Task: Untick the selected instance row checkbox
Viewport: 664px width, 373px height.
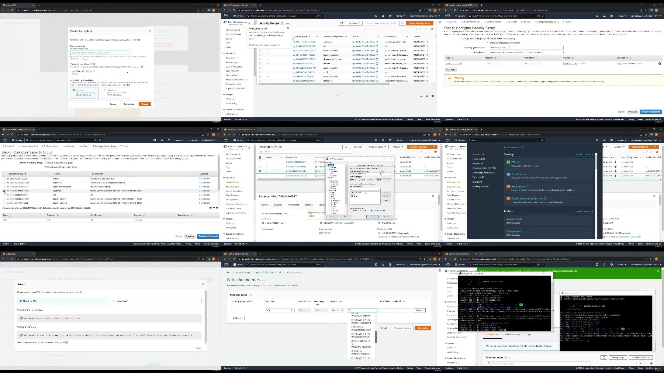Action: pyautogui.click(x=260, y=171)
